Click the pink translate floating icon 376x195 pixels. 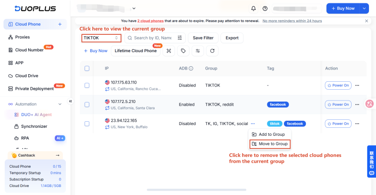click(x=369, y=104)
